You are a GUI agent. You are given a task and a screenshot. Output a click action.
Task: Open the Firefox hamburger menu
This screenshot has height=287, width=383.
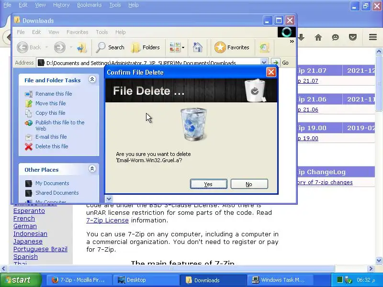tap(373, 37)
